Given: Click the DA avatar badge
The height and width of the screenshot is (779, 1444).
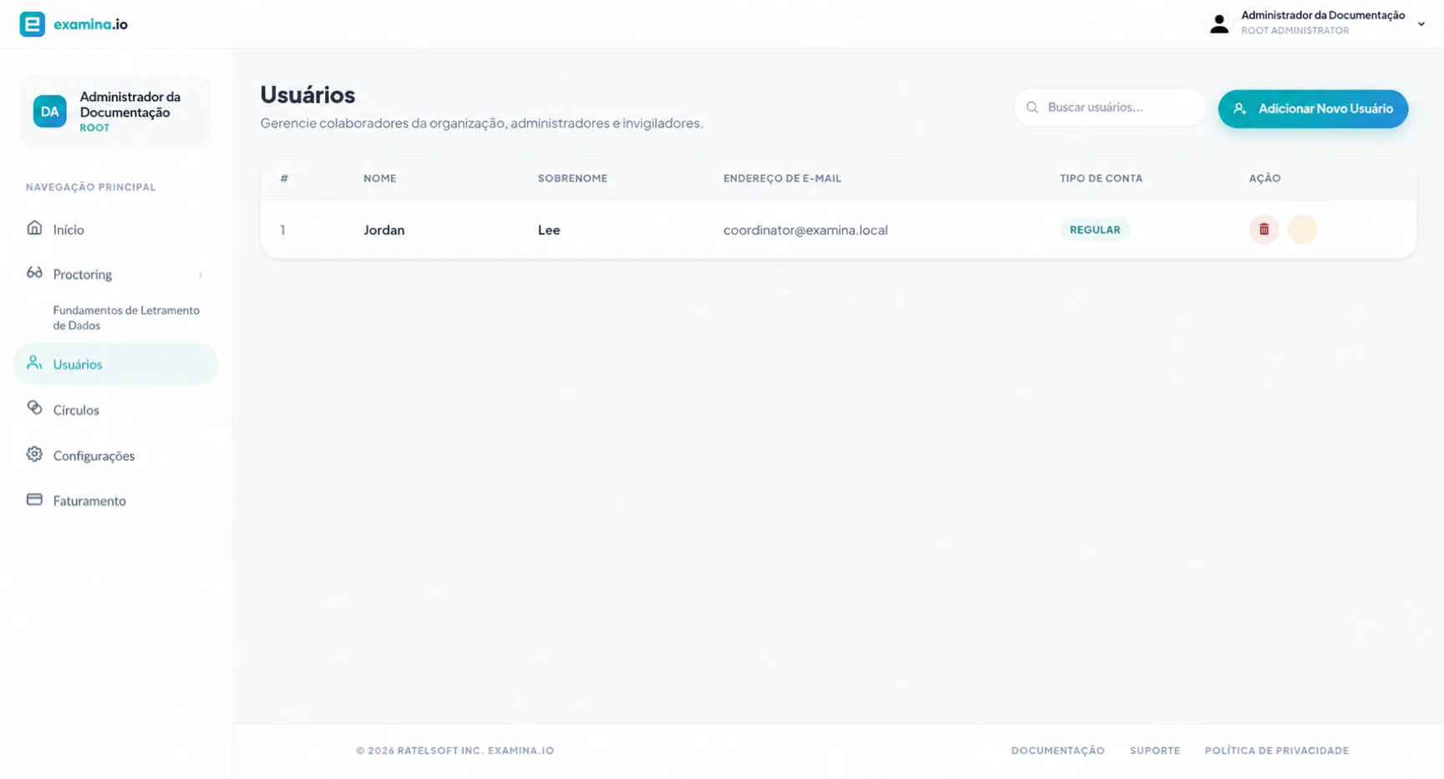Looking at the screenshot, I should [50, 112].
